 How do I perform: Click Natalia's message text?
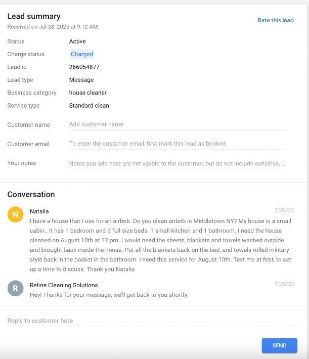tap(159, 245)
